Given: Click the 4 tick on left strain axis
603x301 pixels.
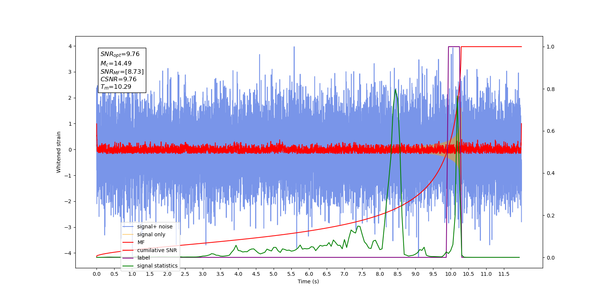Looking at the screenshot, I should coord(70,46).
